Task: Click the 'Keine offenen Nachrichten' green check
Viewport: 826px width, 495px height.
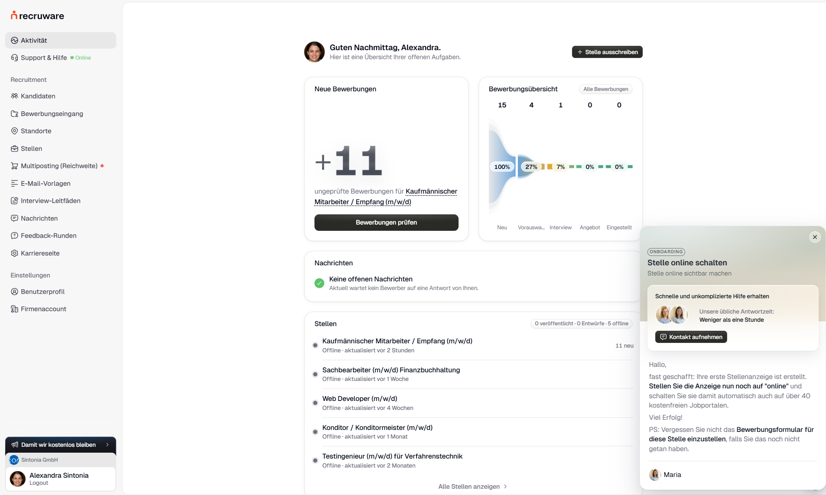Action: click(319, 283)
